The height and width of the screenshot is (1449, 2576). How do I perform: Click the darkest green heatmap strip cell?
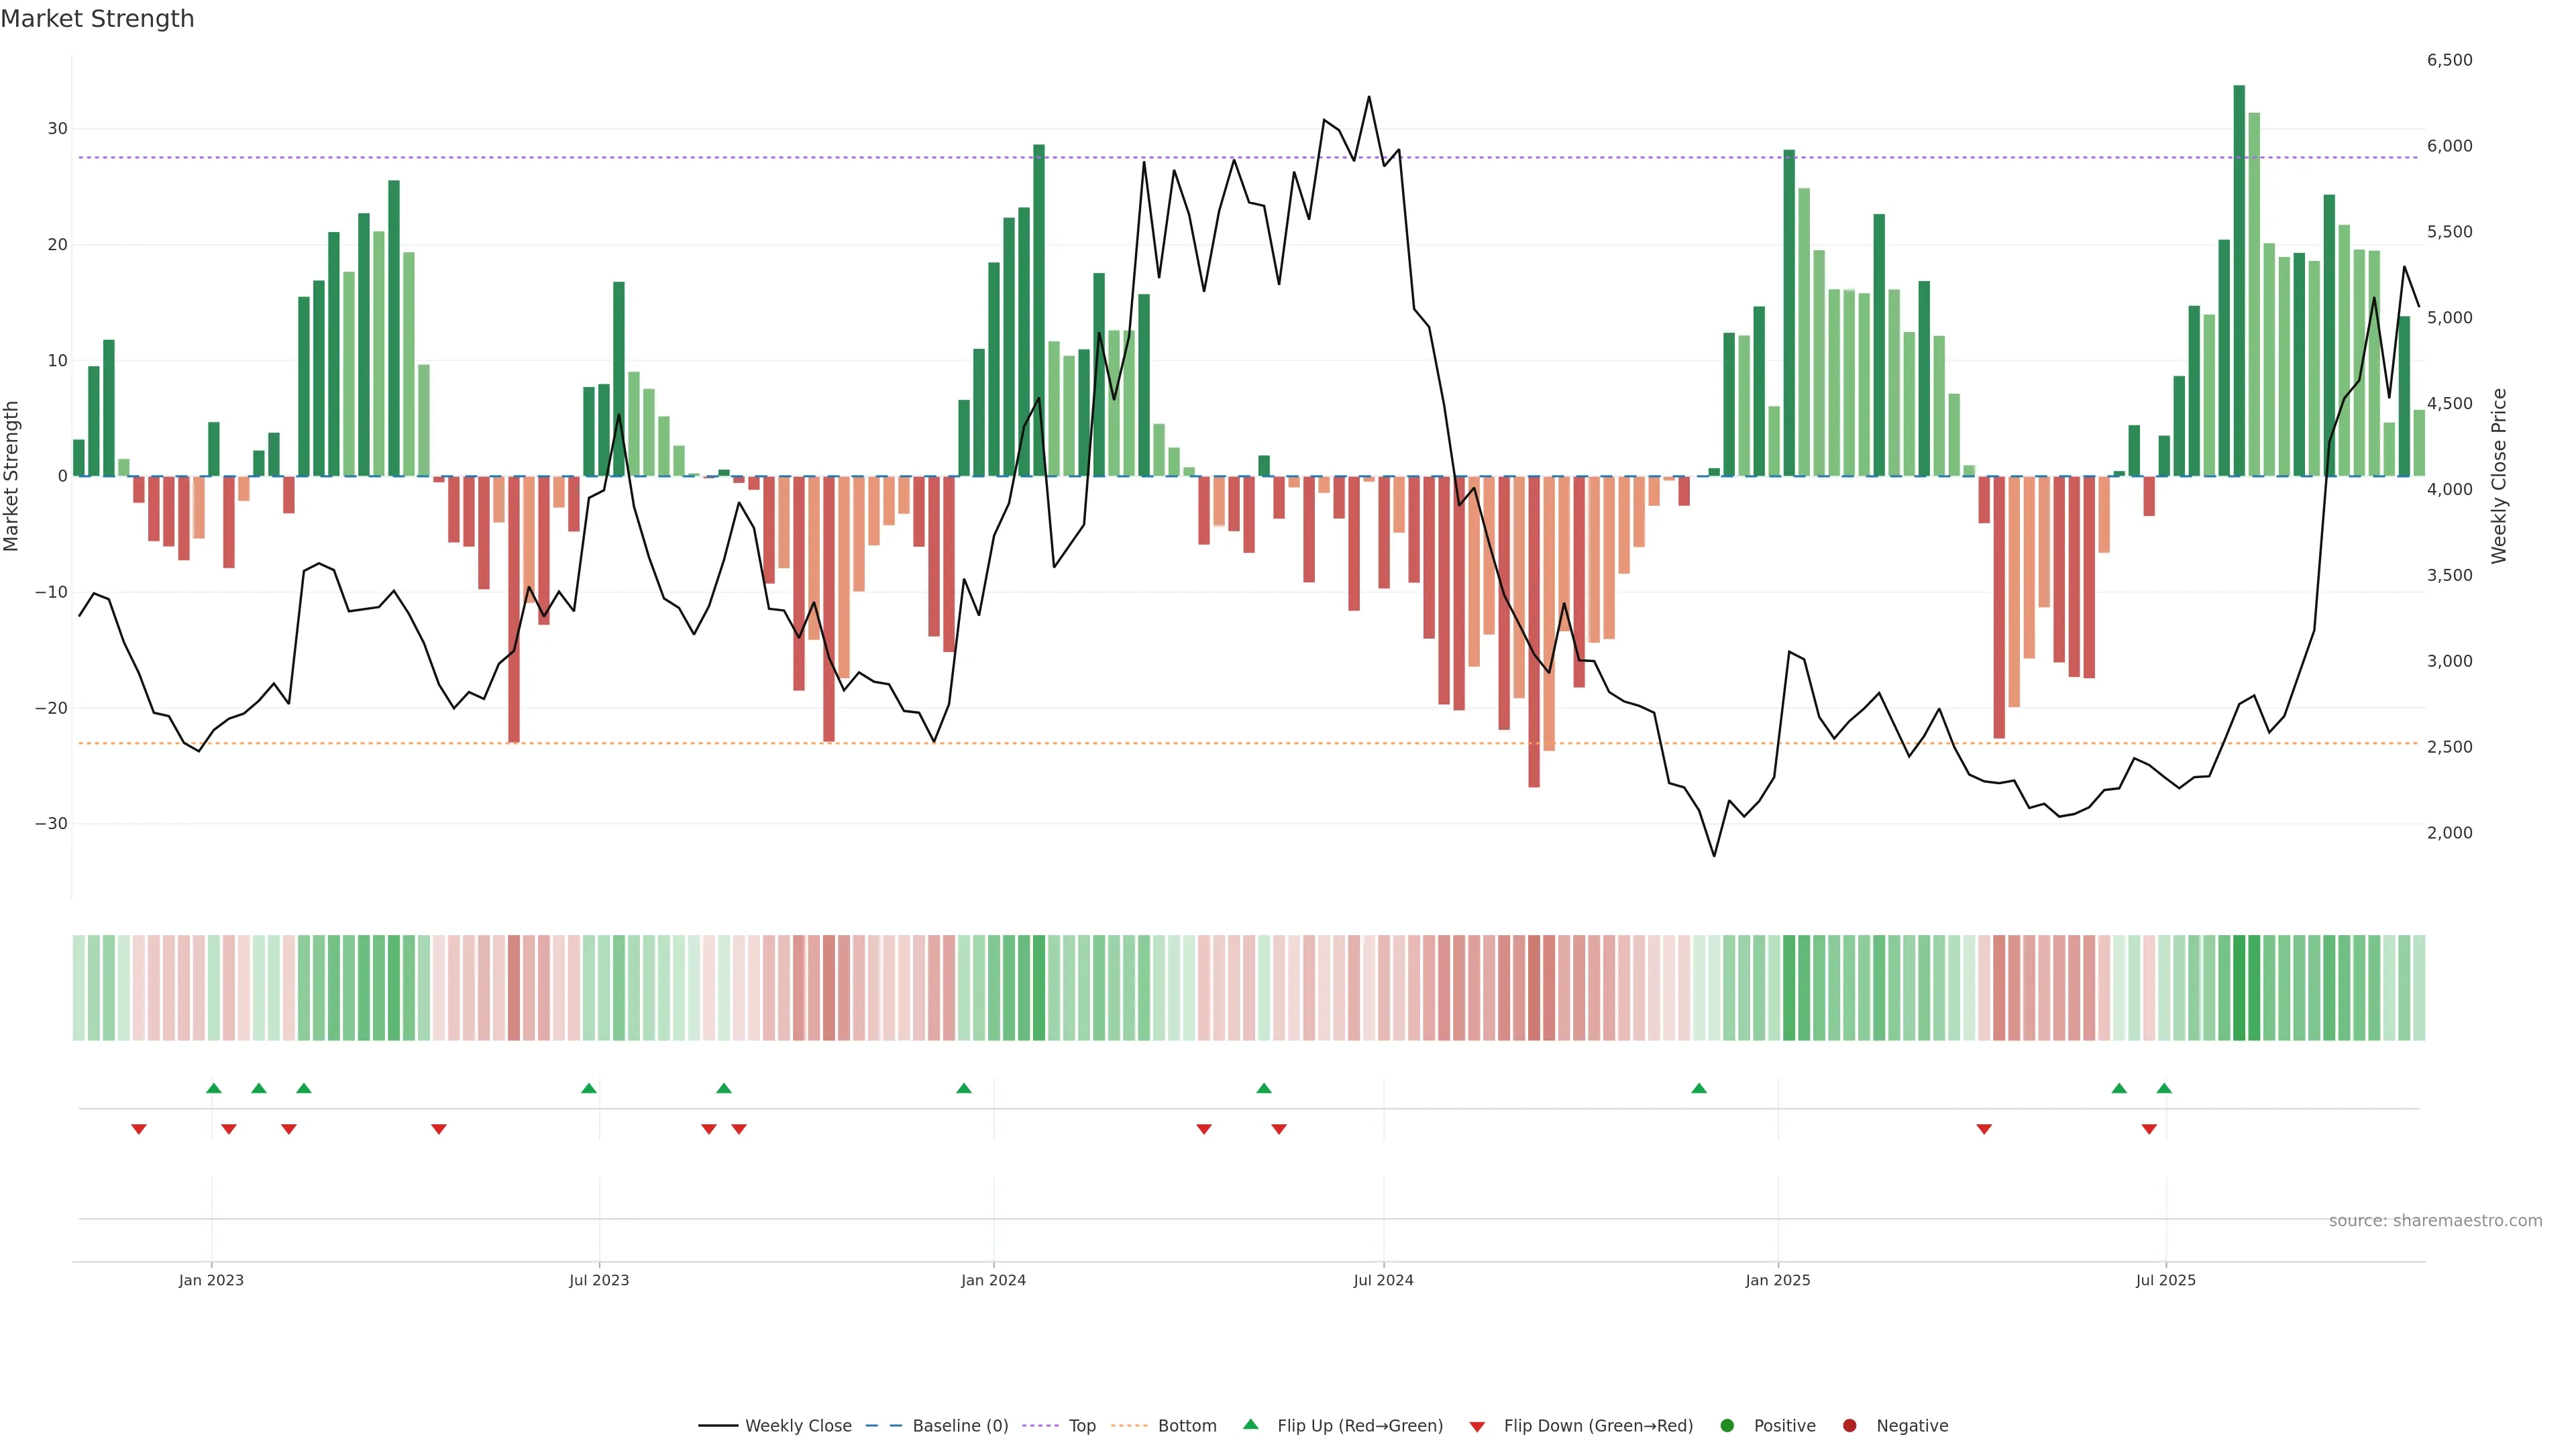tap(2239, 988)
